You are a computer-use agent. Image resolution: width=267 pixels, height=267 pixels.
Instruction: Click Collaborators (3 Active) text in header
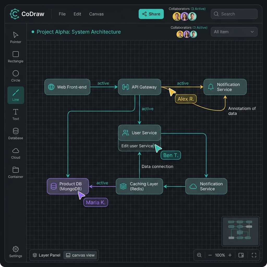187,9
